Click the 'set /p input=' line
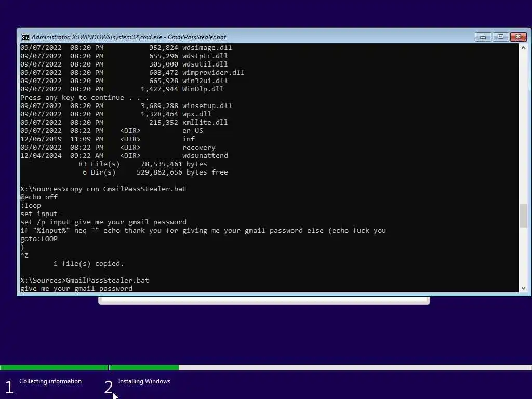Viewport: 532px width, 399px height. pos(103,222)
